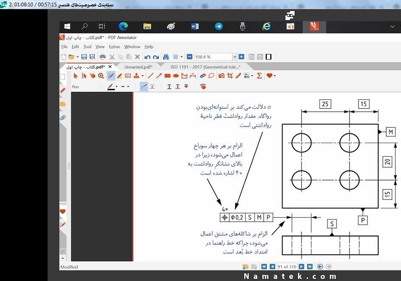Toggle squiggly underline text markup
The height and width of the screenshot is (281, 401).
[178, 87]
